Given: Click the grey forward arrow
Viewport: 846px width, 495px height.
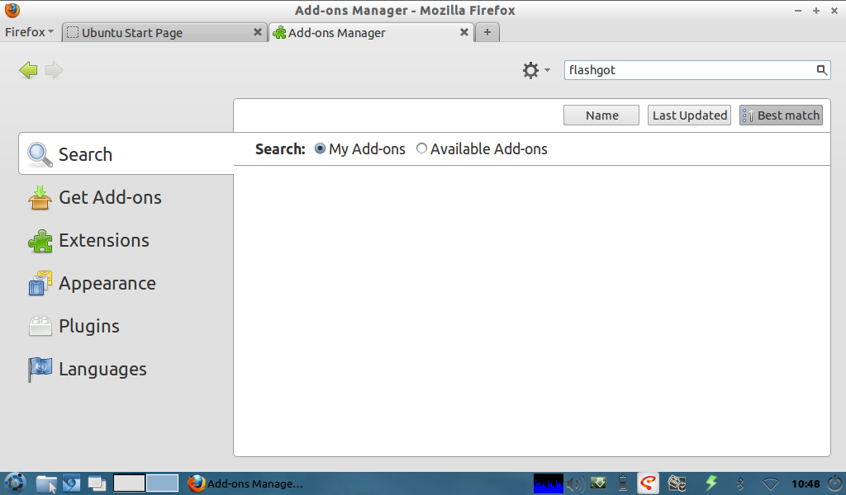Looking at the screenshot, I should coord(54,70).
